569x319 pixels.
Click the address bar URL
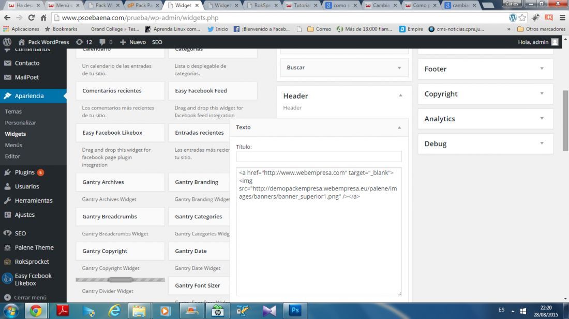pos(140,18)
